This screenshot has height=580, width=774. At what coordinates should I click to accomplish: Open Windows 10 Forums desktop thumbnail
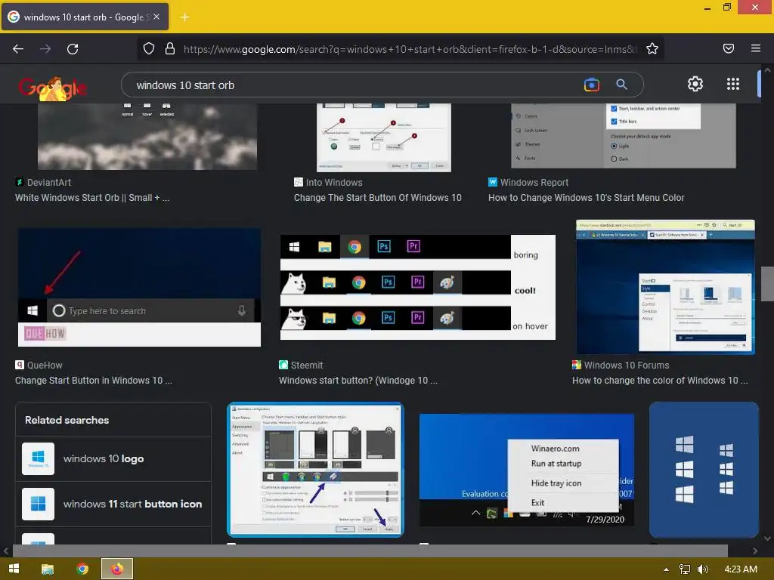tap(665, 287)
